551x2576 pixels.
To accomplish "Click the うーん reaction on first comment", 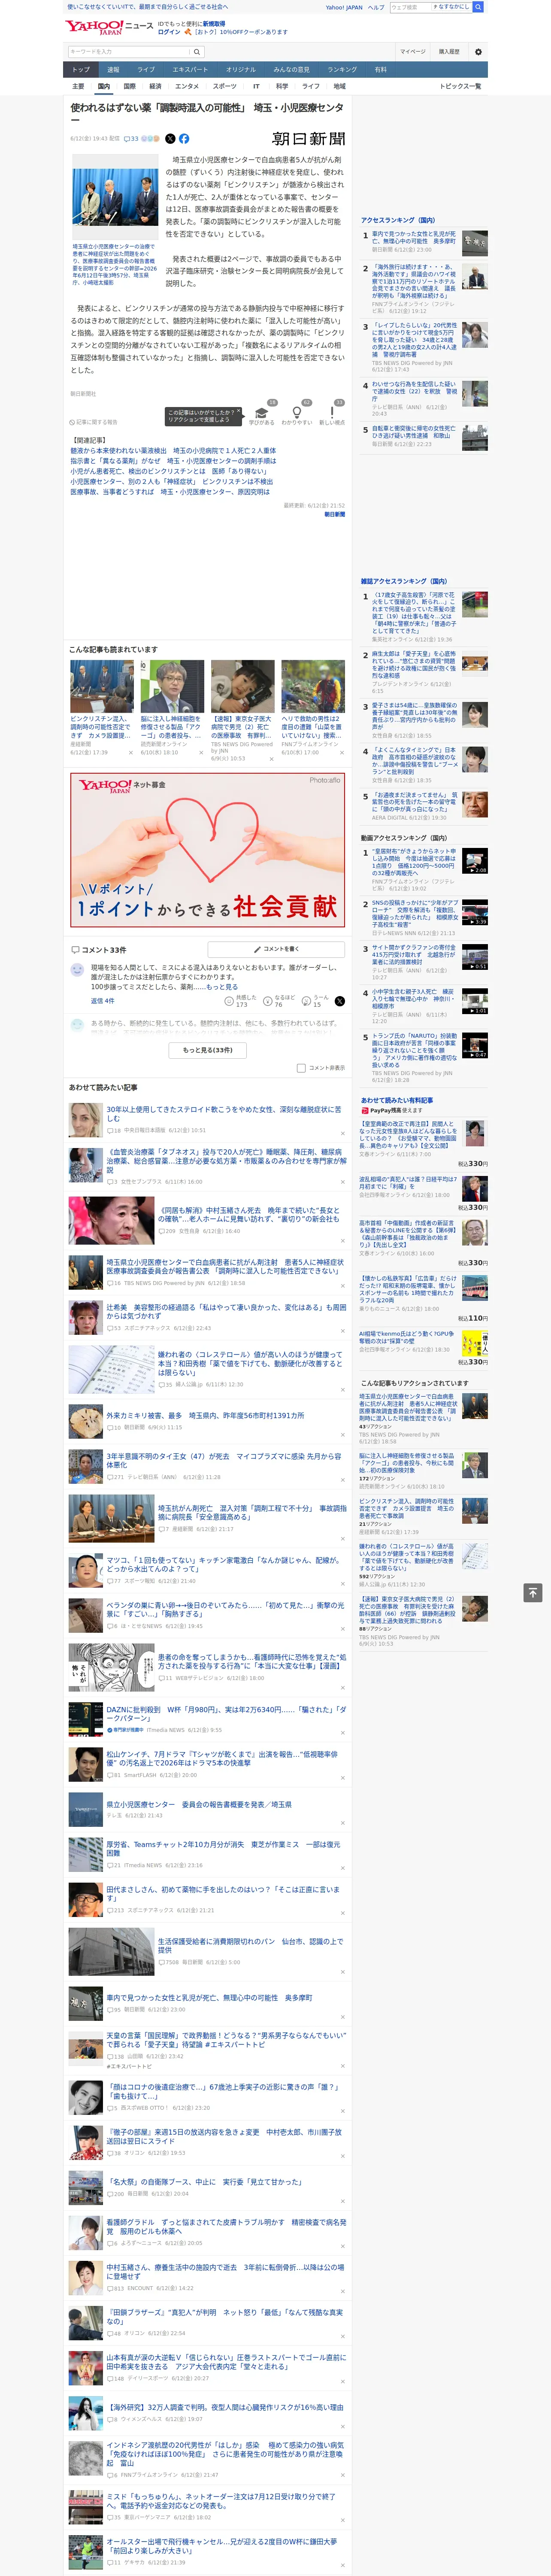I will point(307,1001).
